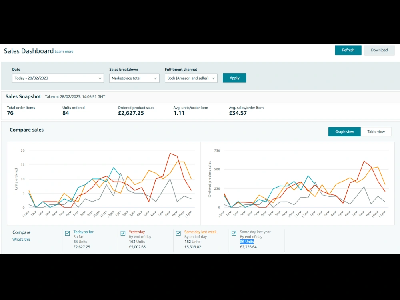The image size is (400, 300).
Task: Click the '£5,619.82' last week sales value
Action: pos(193,247)
